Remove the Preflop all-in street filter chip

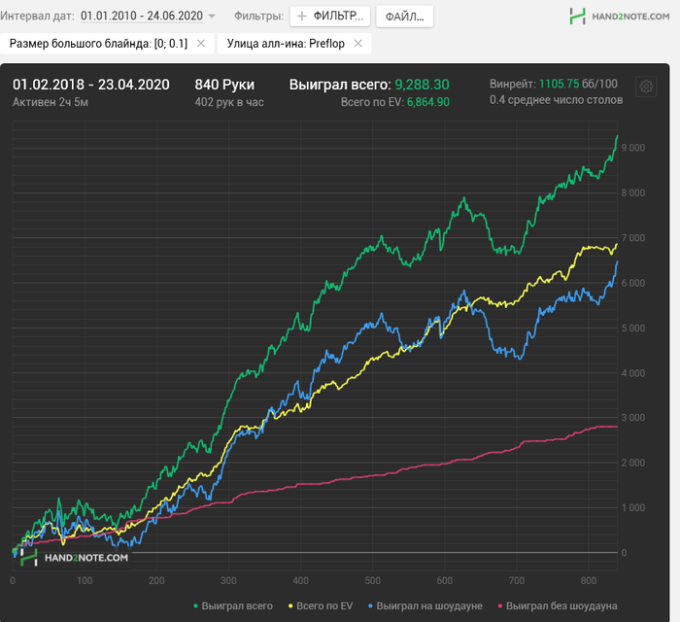coord(357,44)
